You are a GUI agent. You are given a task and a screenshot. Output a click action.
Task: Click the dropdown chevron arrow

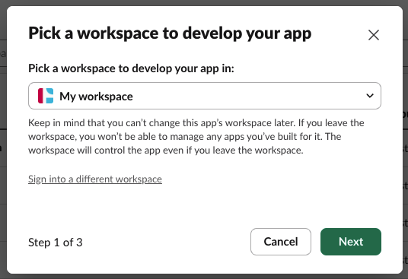[x=370, y=96]
